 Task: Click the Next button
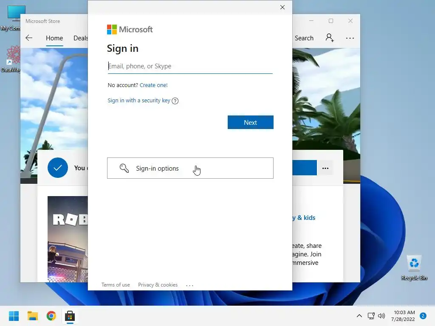pyautogui.click(x=251, y=122)
